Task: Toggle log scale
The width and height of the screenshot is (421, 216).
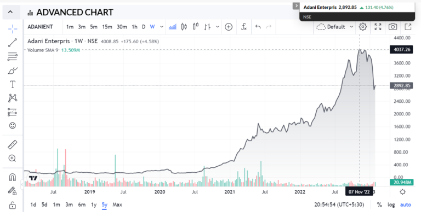Action: pos(391,205)
